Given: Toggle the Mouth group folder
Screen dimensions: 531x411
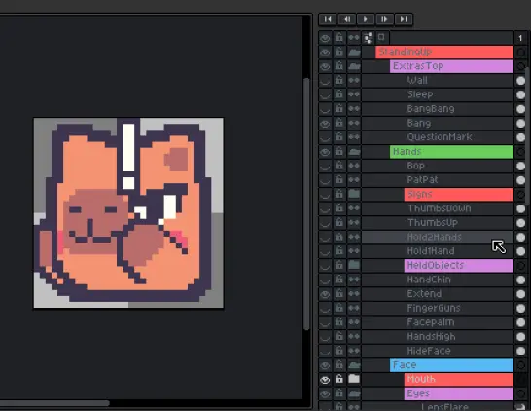Looking at the screenshot, I should coord(354,379).
